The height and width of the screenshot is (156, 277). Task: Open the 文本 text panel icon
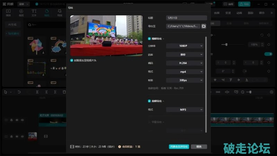[x=34, y=13]
